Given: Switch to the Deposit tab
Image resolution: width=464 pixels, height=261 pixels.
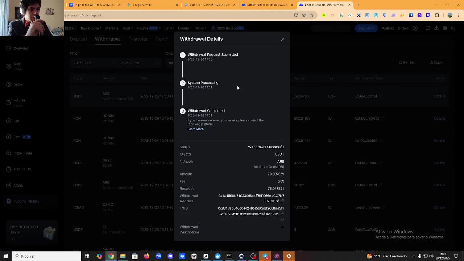Looking at the screenshot, I should [x=78, y=39].
